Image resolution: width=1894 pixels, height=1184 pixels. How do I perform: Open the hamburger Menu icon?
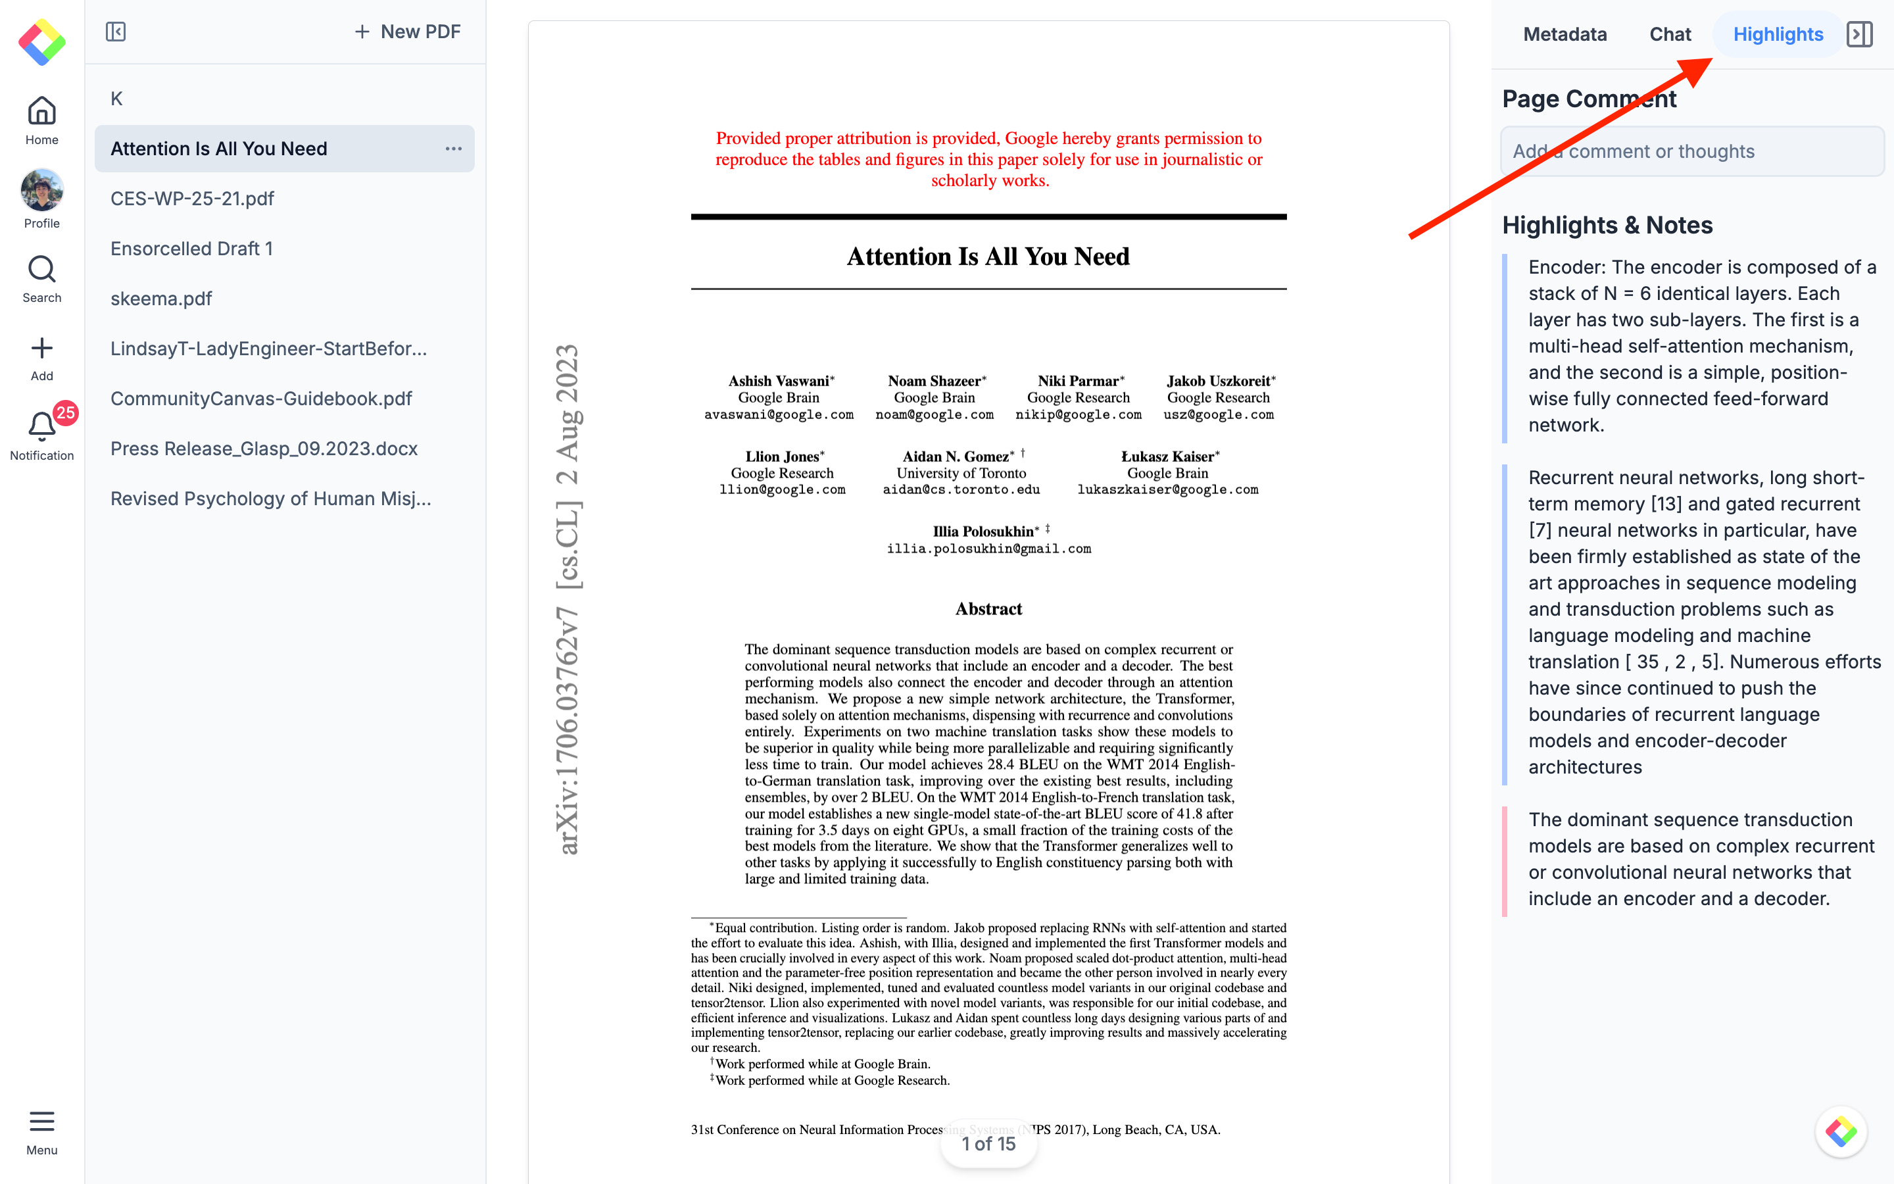41,1122
